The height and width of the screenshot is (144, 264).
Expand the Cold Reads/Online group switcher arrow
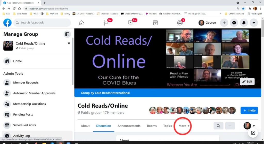point(69,43)
